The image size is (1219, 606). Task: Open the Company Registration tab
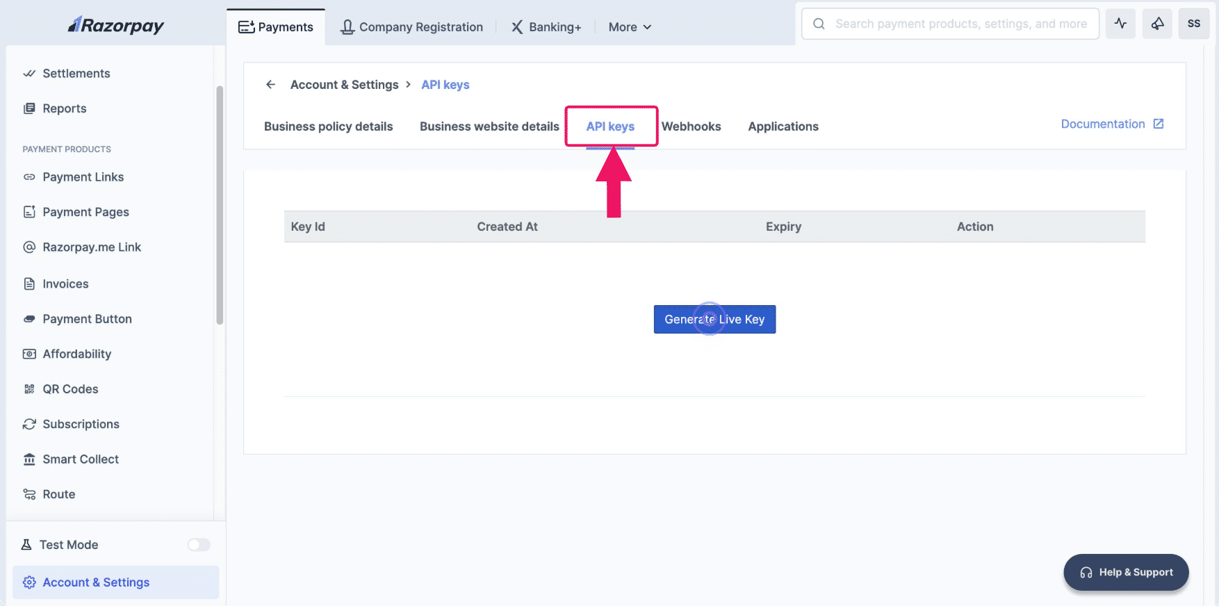click(x=411, y=27)
